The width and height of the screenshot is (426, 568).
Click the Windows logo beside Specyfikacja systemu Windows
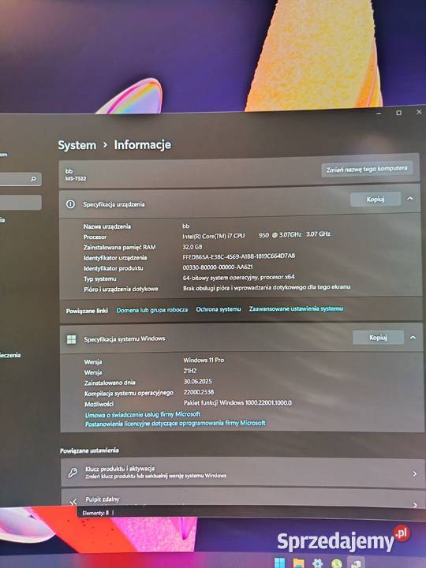[71, 339]
